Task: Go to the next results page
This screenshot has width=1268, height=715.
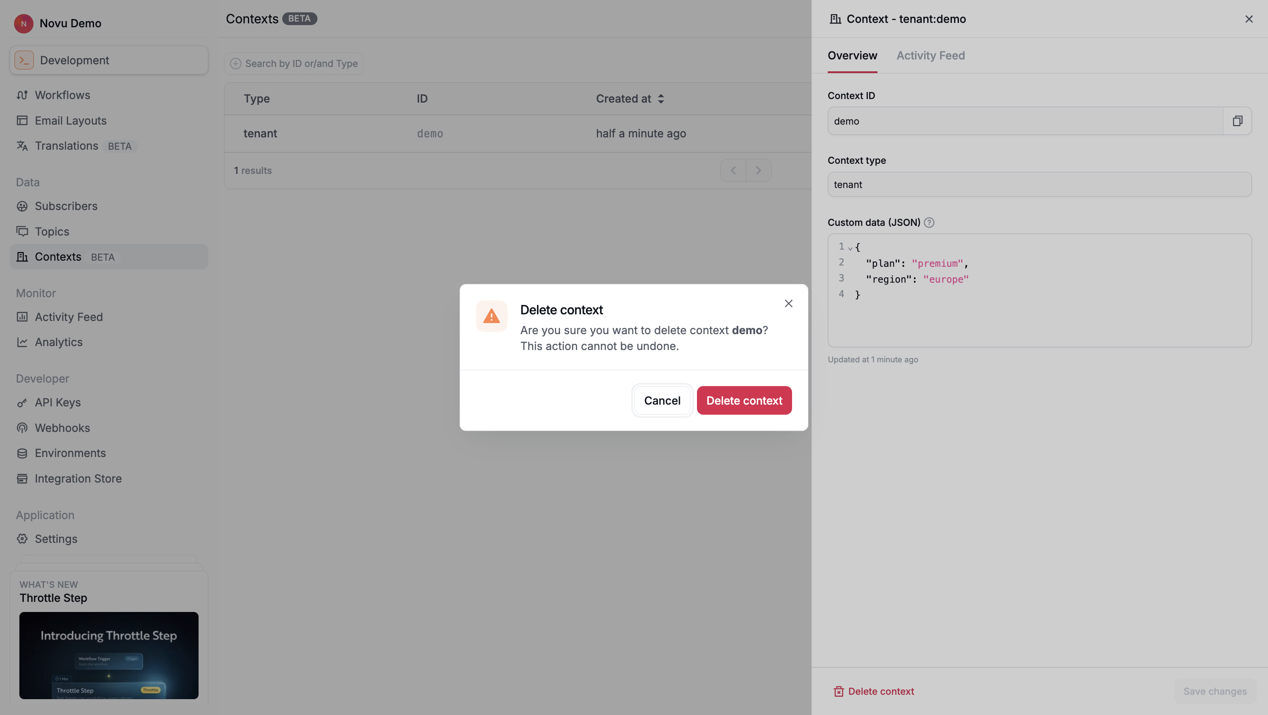Action: (758, 170)
